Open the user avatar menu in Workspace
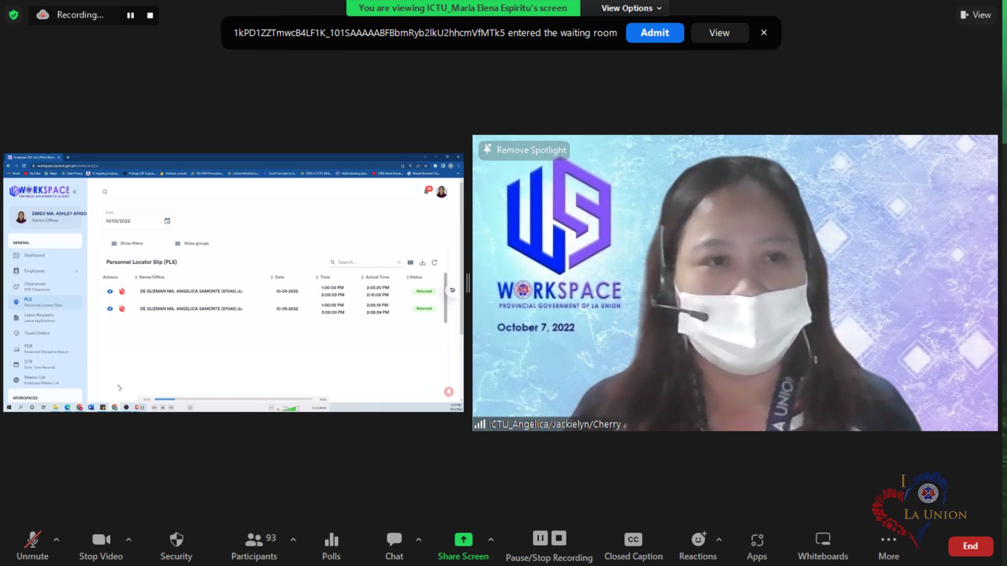The width and height of the screenshot is (1007, 566). click(442, 192)
